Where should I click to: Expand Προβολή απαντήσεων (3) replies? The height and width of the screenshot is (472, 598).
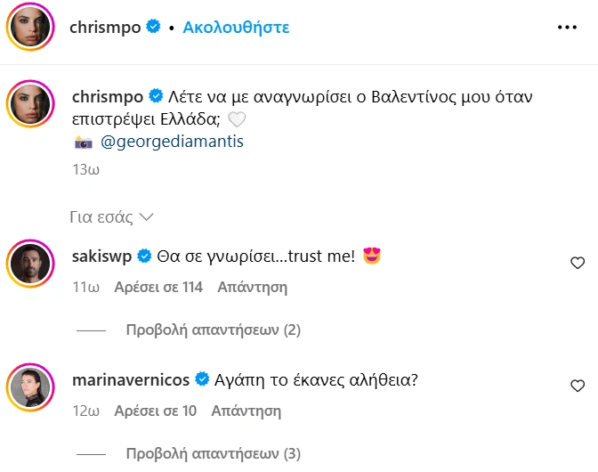(x=214, y=453)
